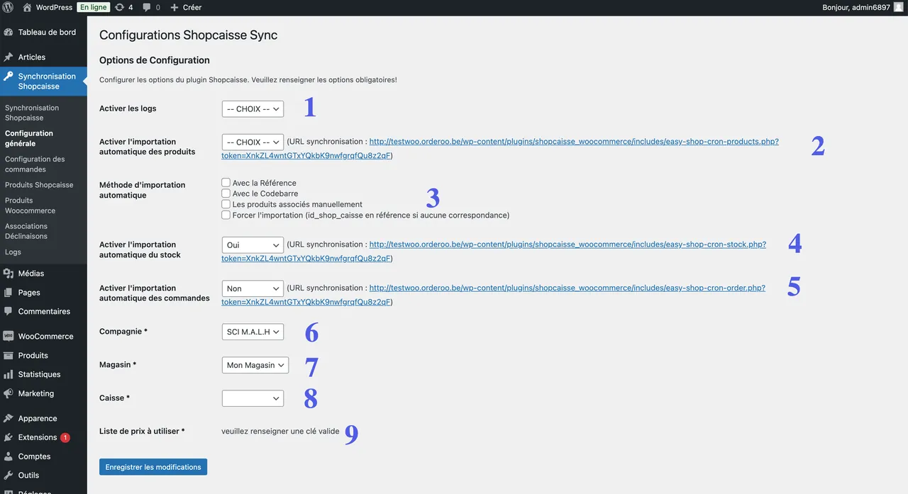Tick 'Forcer l'importation' checkbox
The height and width of the screenshot is (494, 908).
pos(226,215)
